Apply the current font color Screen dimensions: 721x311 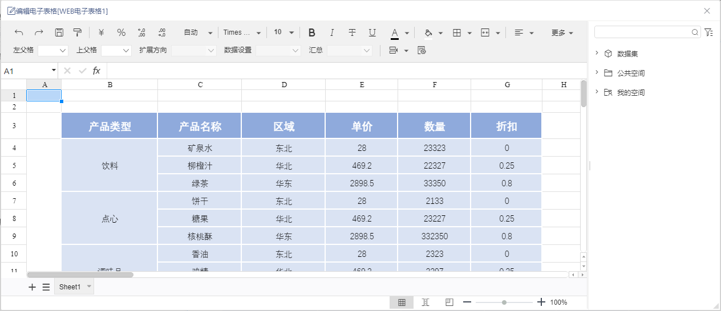click(x=394, y=33)
